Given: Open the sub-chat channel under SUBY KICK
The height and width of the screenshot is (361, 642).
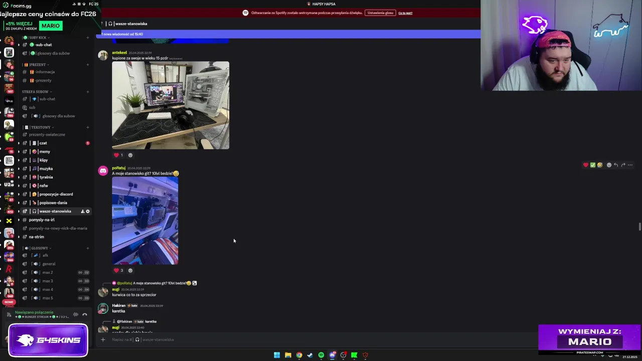Looking at the screenshot, I should tap(43, 45).
